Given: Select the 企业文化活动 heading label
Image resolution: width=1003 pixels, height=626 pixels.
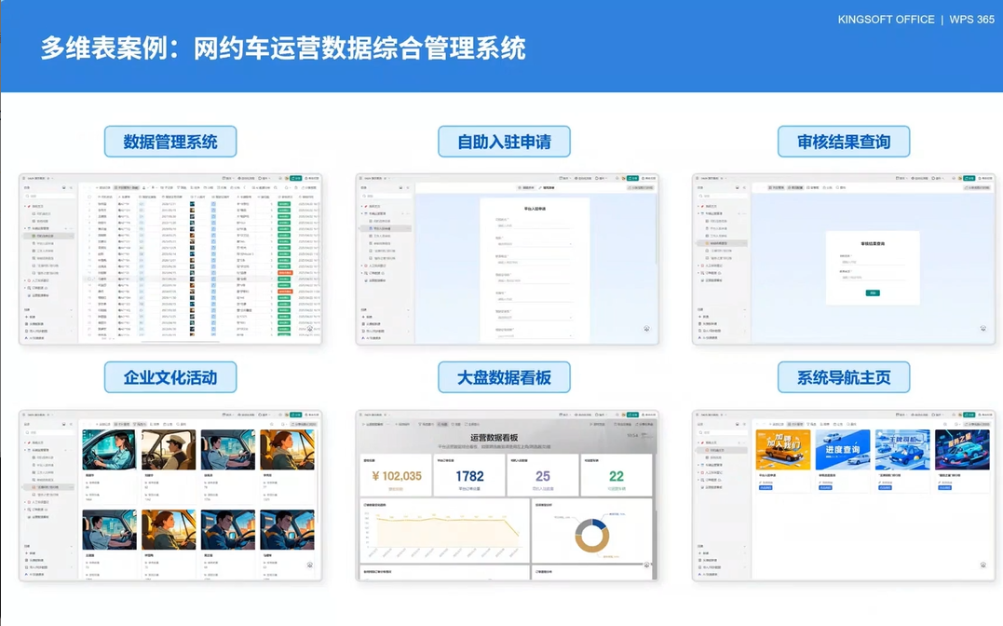Looking at the screenshot, I should point(170,377).
